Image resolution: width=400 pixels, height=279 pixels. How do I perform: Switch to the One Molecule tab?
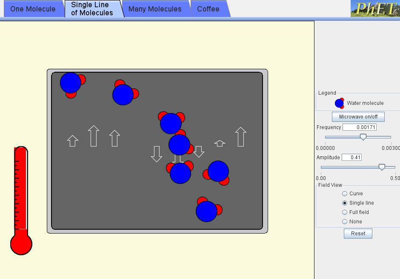pyautogui.click(x=33, y=9)
